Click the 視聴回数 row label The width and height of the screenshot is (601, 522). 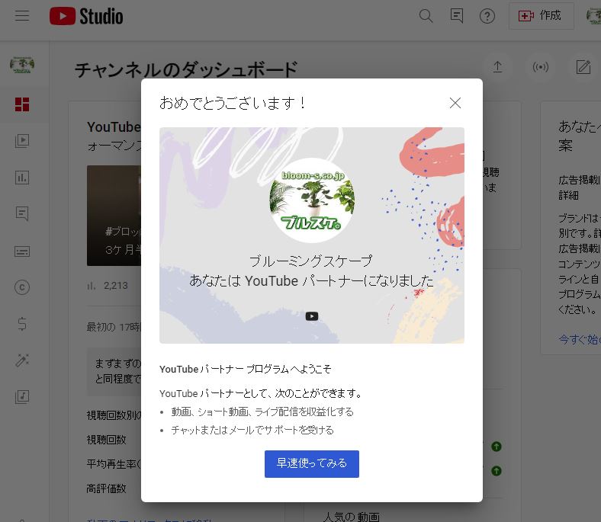(107, 440)
